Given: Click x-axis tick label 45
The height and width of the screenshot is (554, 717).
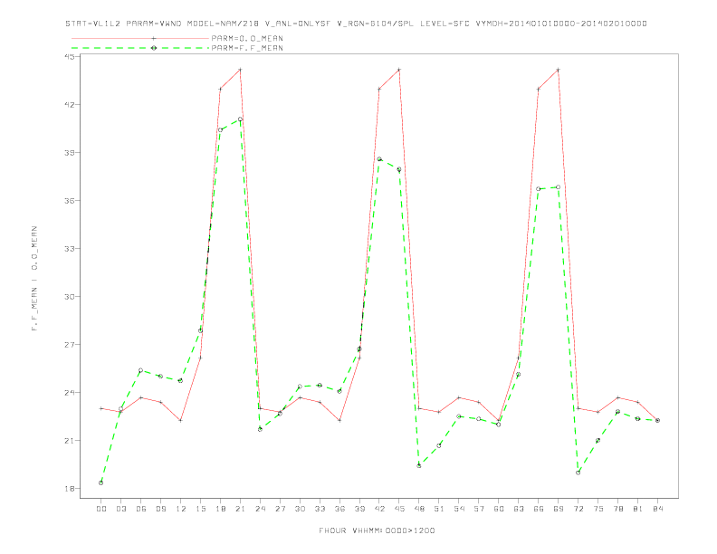Looking at the screenshot, I should click(399, 509).
